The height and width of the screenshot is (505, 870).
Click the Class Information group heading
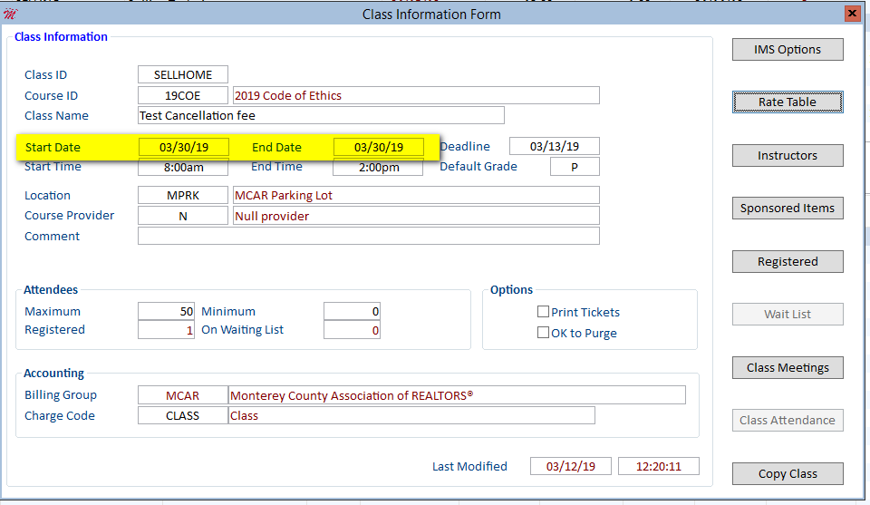[61, 36]
